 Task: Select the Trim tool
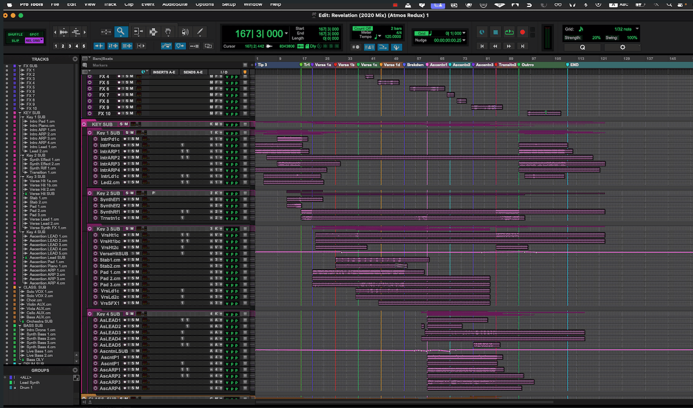[x=139, y=32]
